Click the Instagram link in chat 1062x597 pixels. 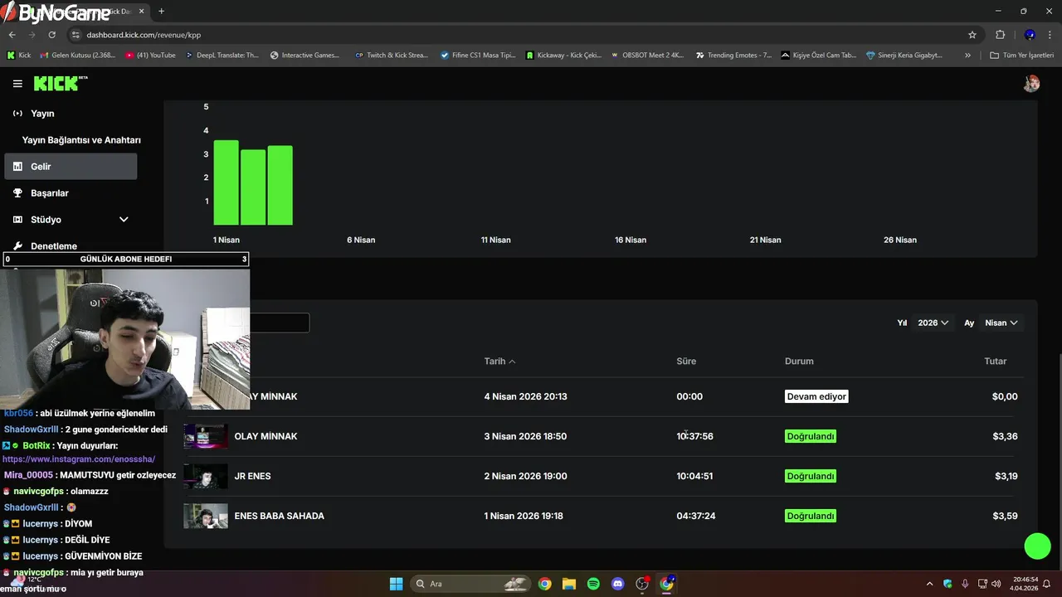[79, 459]
